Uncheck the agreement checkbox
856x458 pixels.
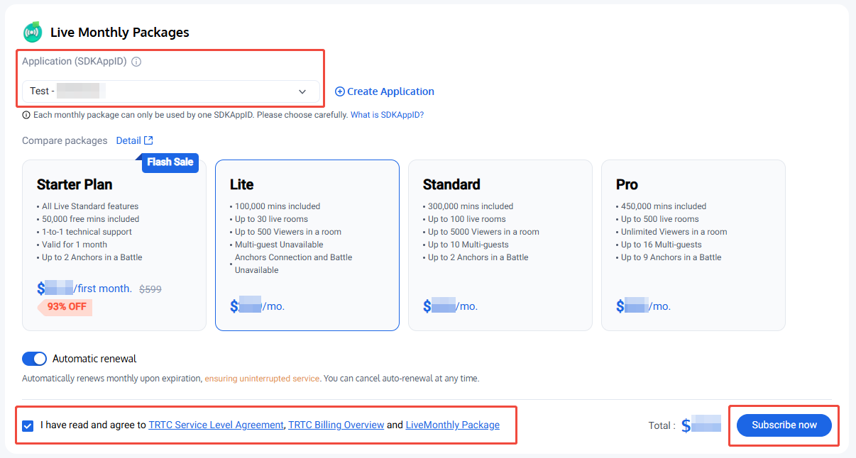point(28,426)
